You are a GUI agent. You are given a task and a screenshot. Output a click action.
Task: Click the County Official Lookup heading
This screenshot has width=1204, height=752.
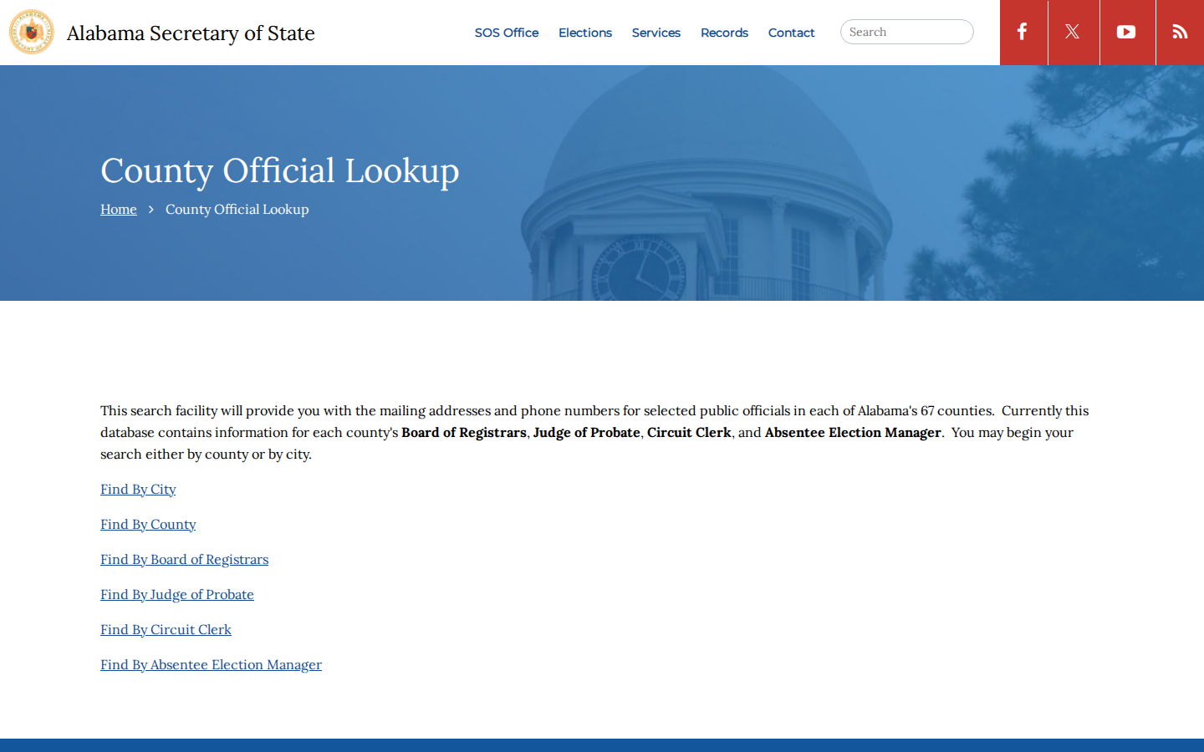click(x=280, y=170)
